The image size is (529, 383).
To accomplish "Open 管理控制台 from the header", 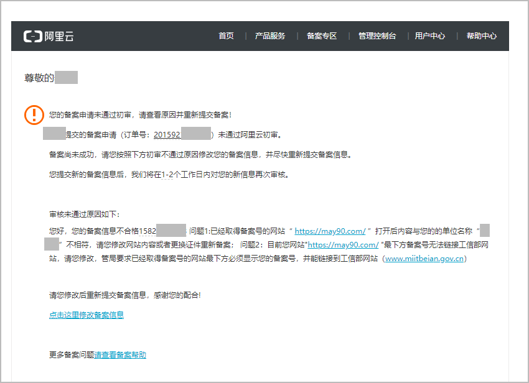I will (x=377, y=35).
